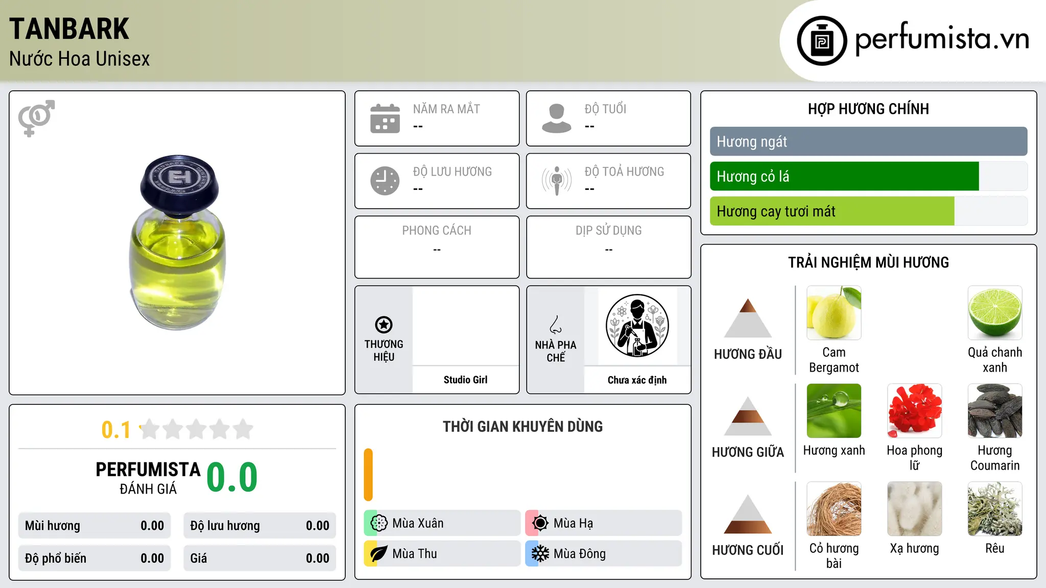Open the Studio Girl brand link
The height and width of the screenshot is (588, 1046).
[465, 380]
